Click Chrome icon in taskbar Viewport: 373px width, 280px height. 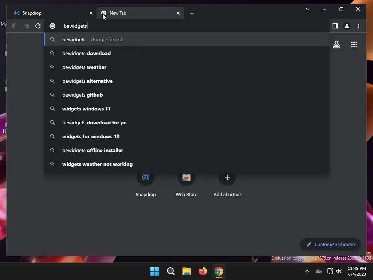pyautogui.click(x=219, y=271)
